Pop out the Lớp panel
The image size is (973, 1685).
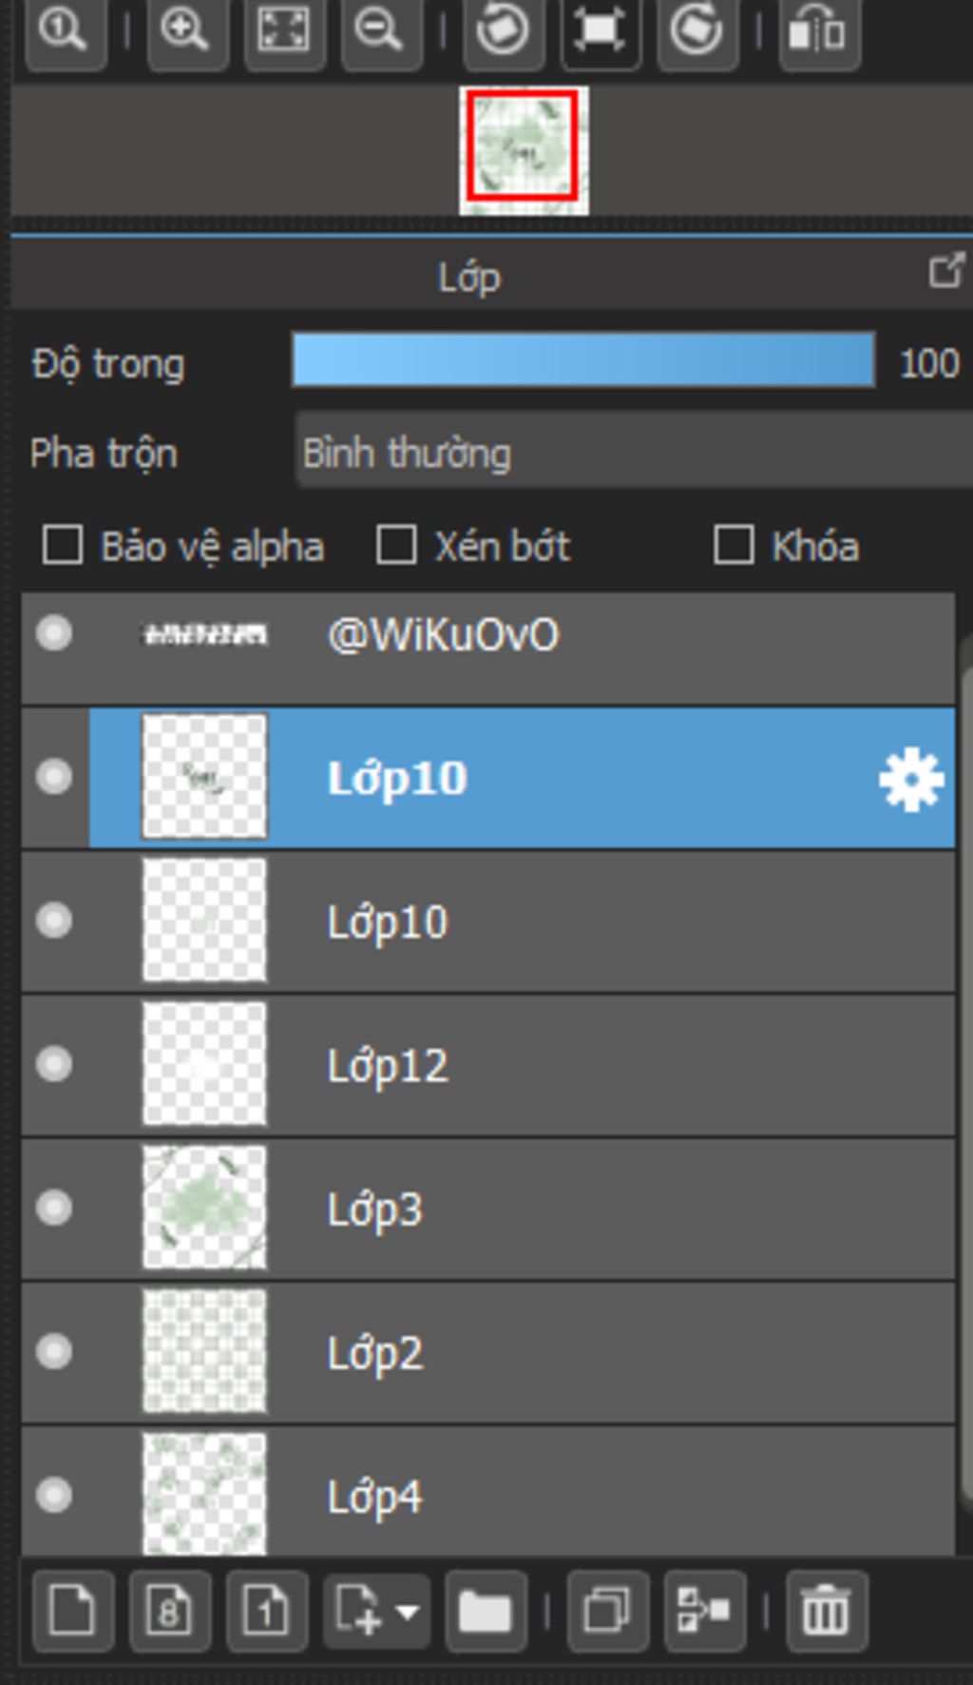click(x=946, y=271)
